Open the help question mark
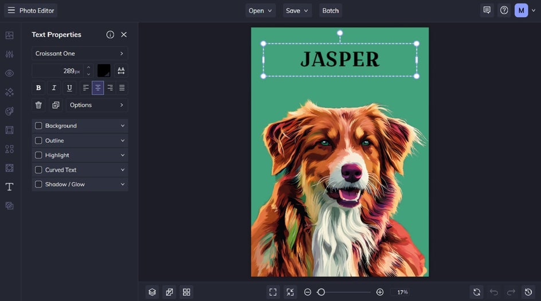541x301 pixels. (504, 10)
